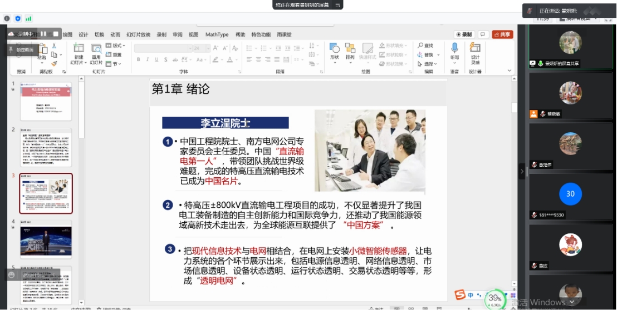Click the green network signal bars icon

(28, 18)
